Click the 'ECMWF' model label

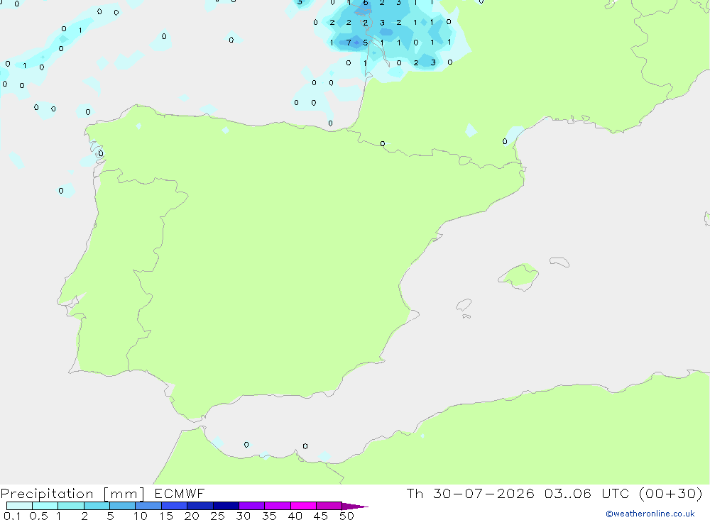[x=180, y=493]
